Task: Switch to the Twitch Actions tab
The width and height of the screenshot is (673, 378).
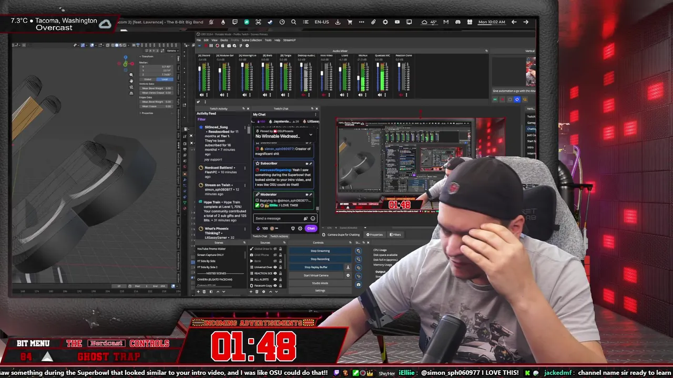Action: coord(279,236)
